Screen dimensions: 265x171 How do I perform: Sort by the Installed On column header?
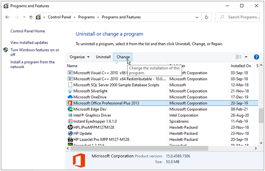pyautogui.click(x=241, y=66)
